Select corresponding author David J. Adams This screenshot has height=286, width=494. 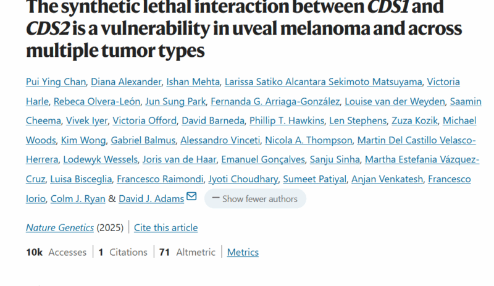151,199
